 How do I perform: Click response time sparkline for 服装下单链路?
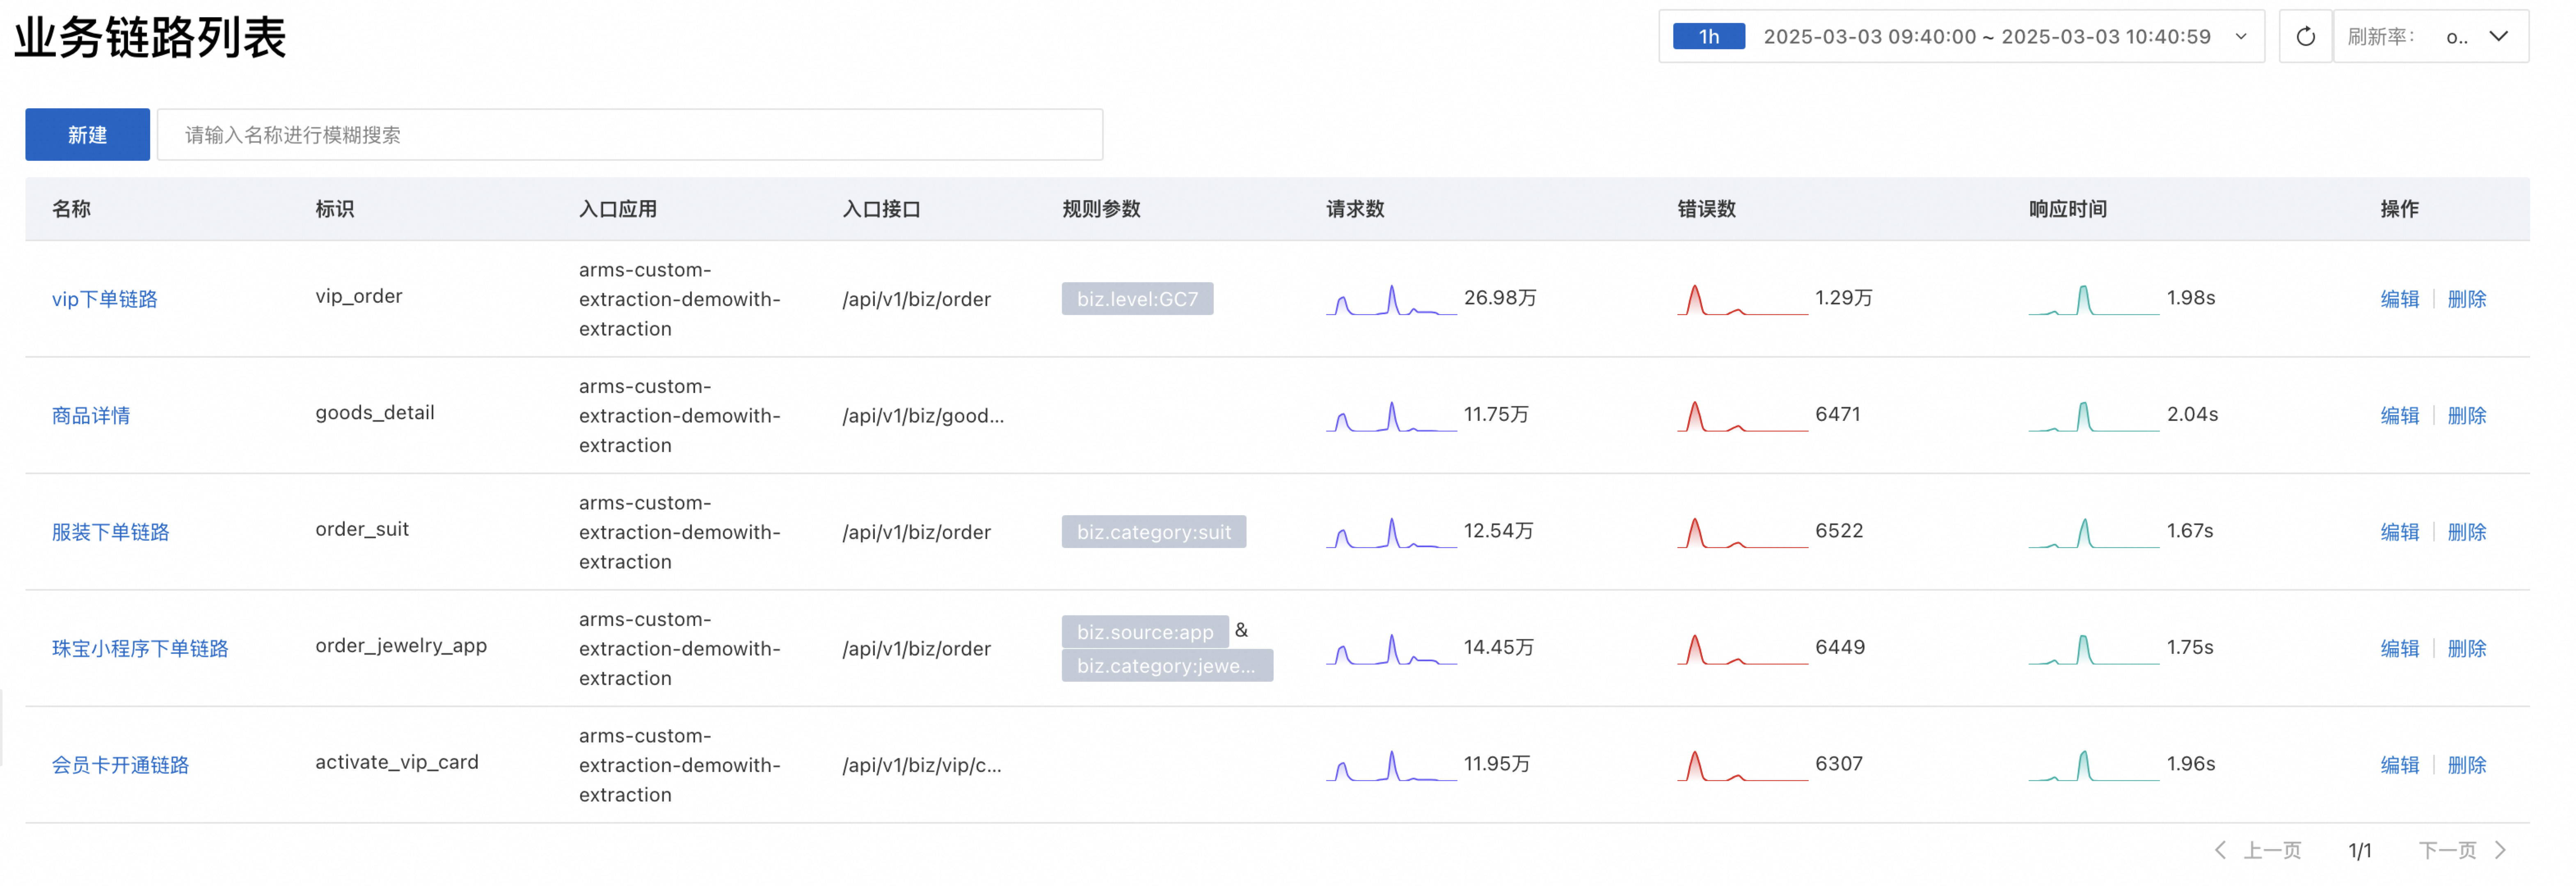pos(2093,532)
